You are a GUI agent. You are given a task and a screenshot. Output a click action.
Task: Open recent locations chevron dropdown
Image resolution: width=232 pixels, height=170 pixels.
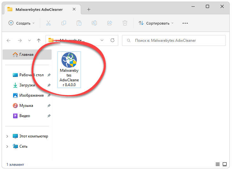[x=29, y=41]
